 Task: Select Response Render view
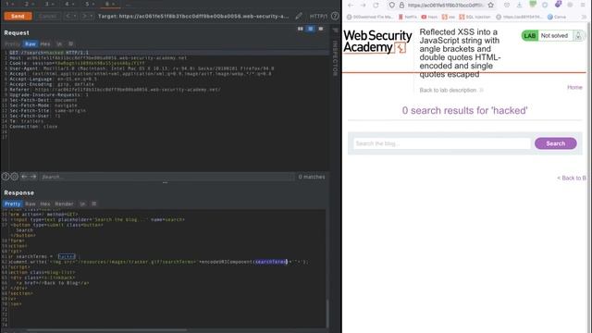[64, 203]
